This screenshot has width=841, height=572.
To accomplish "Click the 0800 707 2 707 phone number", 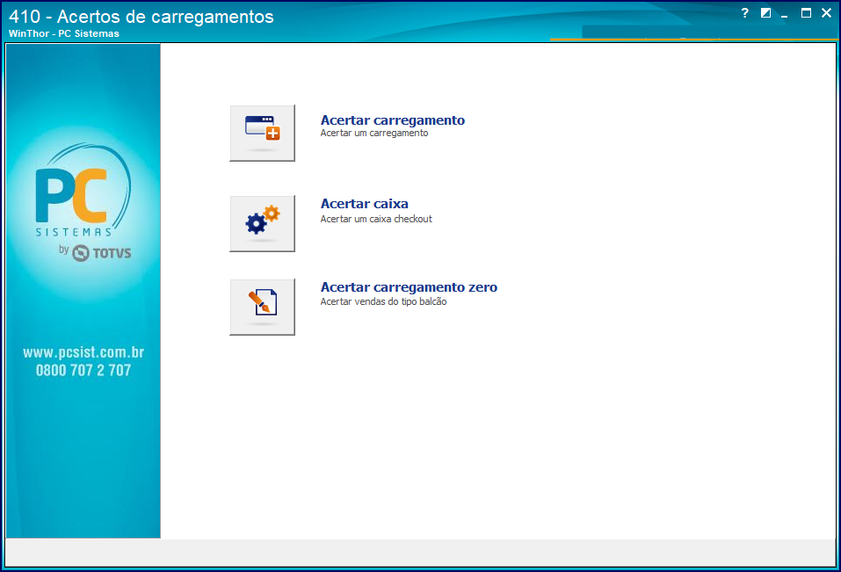I will (x=83, y=370).
